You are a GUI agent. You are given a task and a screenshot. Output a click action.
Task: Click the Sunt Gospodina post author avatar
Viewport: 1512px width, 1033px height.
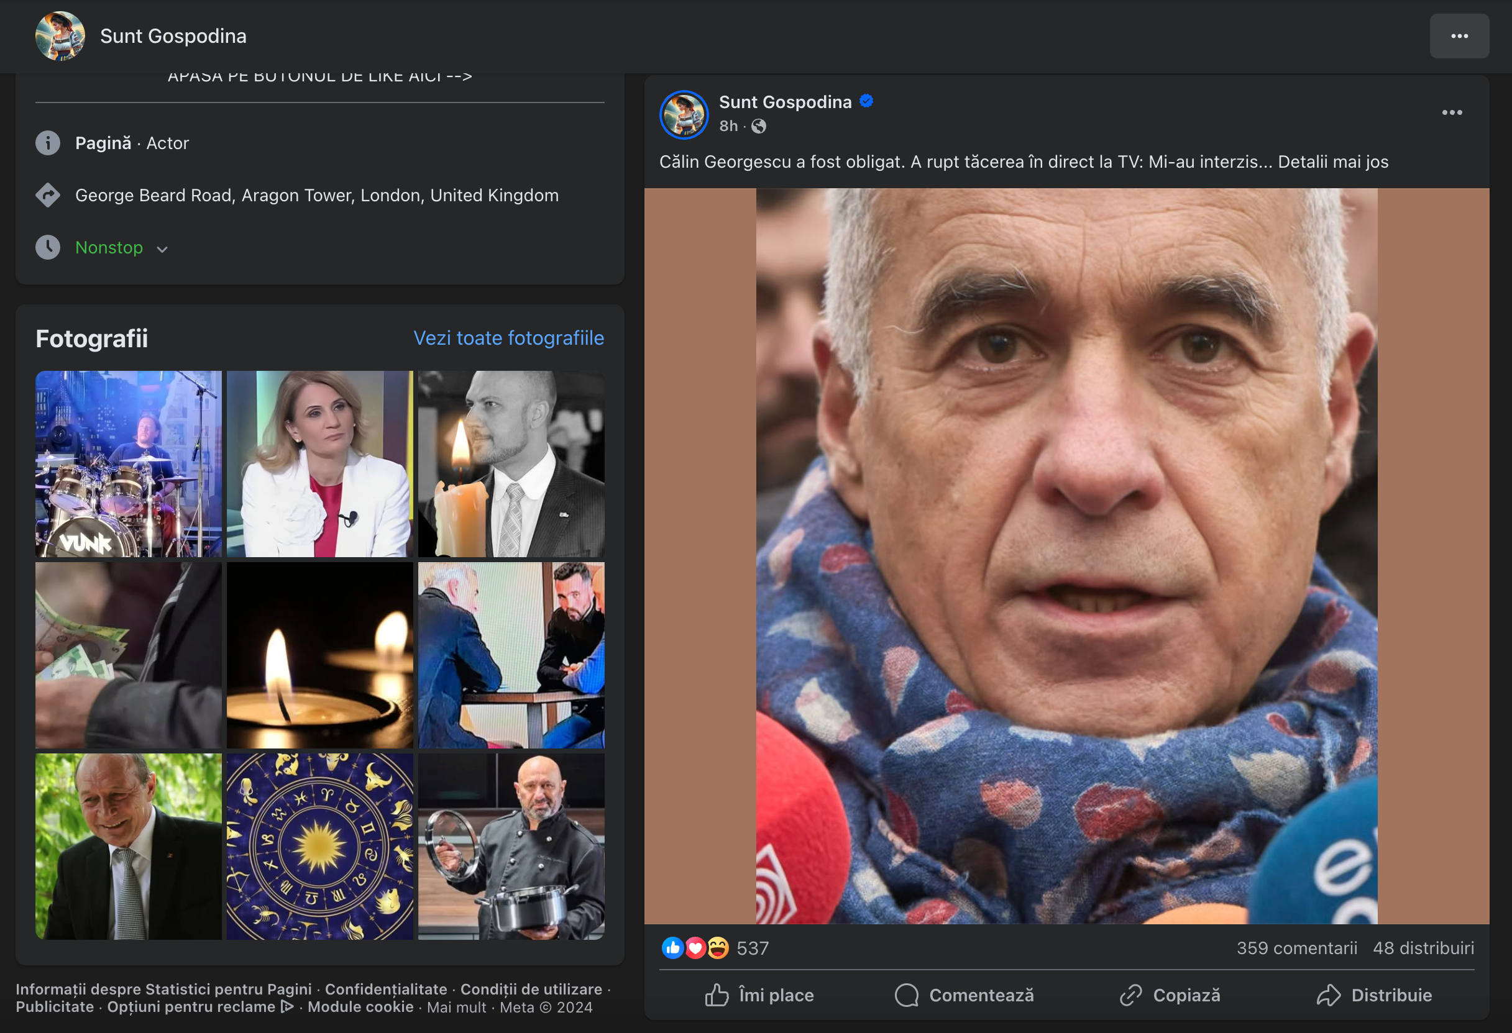pos(683,114)
